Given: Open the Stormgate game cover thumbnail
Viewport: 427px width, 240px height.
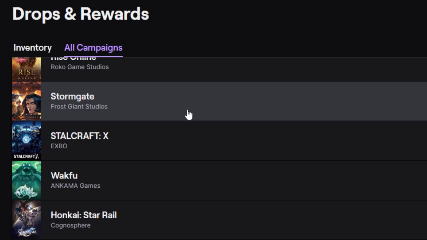Looking at the screenshot, I should [x=27, y=101].
